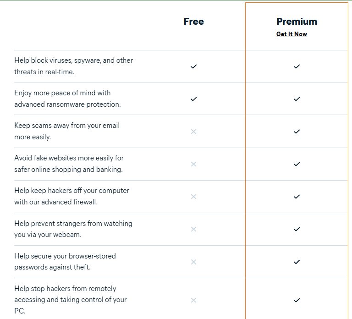
Task: Click Free X mark for fake websites
Action: pos(193,164)
